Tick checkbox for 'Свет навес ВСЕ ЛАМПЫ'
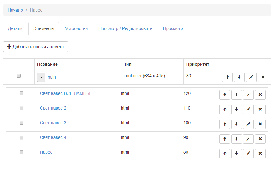The width and height of the screenshot is (275, 174). point(22,93)
